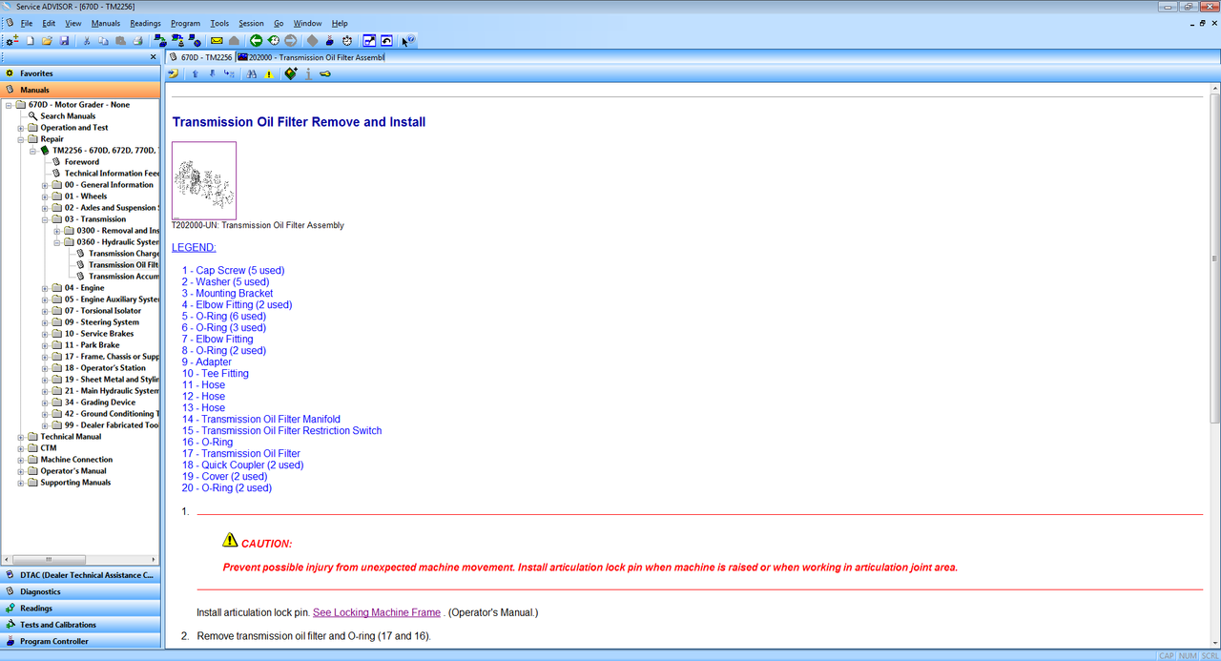Collapse the 670D - Motor Grader tree node

point(9,105)
